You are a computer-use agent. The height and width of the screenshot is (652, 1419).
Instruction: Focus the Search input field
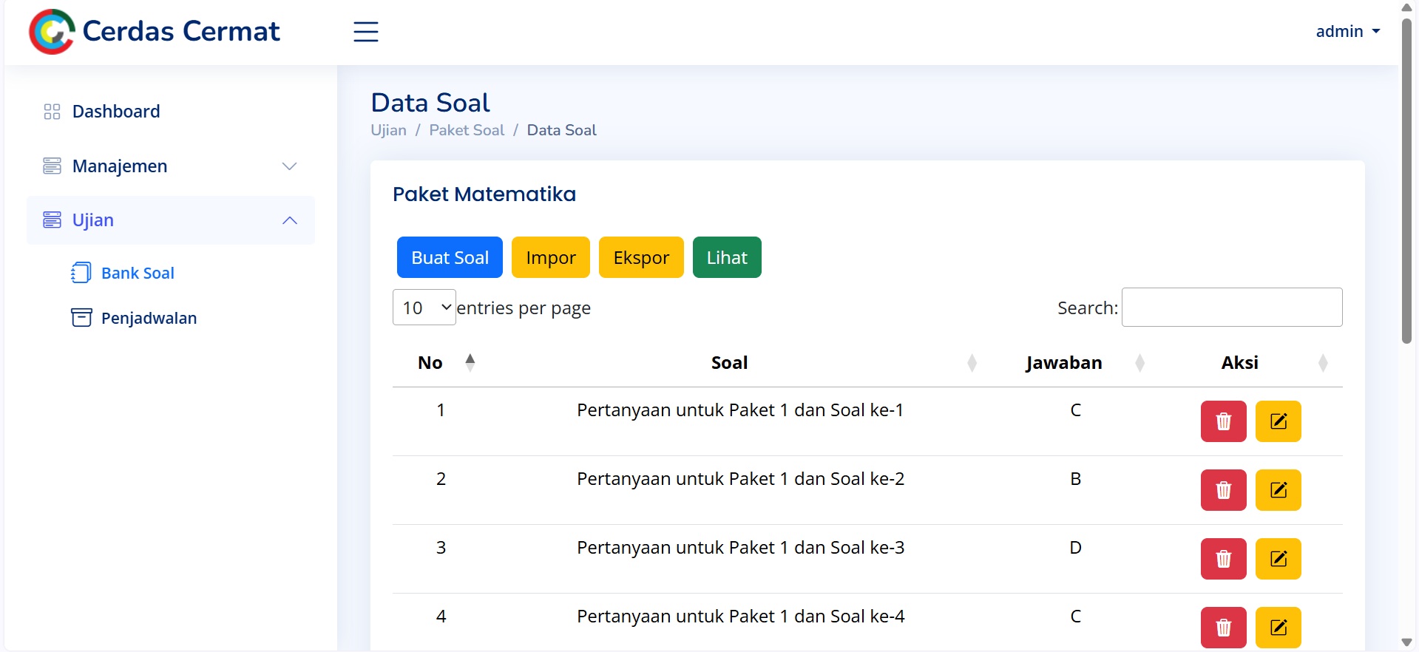click(1232, 307)
